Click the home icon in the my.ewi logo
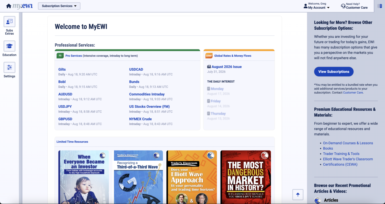Viewport: 385px width, 204px height. (x=9, y=6)
